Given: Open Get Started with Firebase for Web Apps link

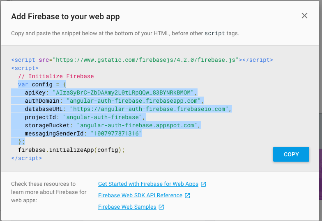Looking at the screenshot, I should [148, 184].
